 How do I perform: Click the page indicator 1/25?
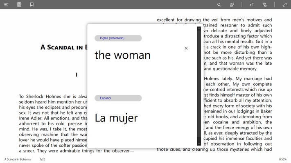[x=42, y=159]
